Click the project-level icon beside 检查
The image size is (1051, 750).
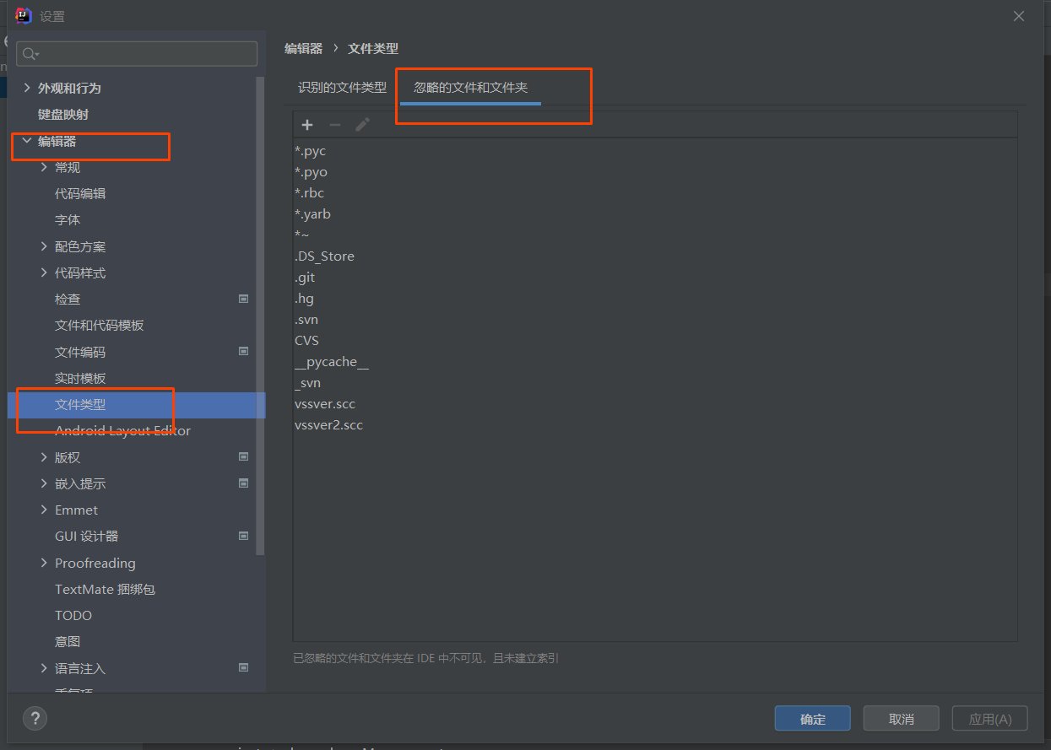(243, 299)
